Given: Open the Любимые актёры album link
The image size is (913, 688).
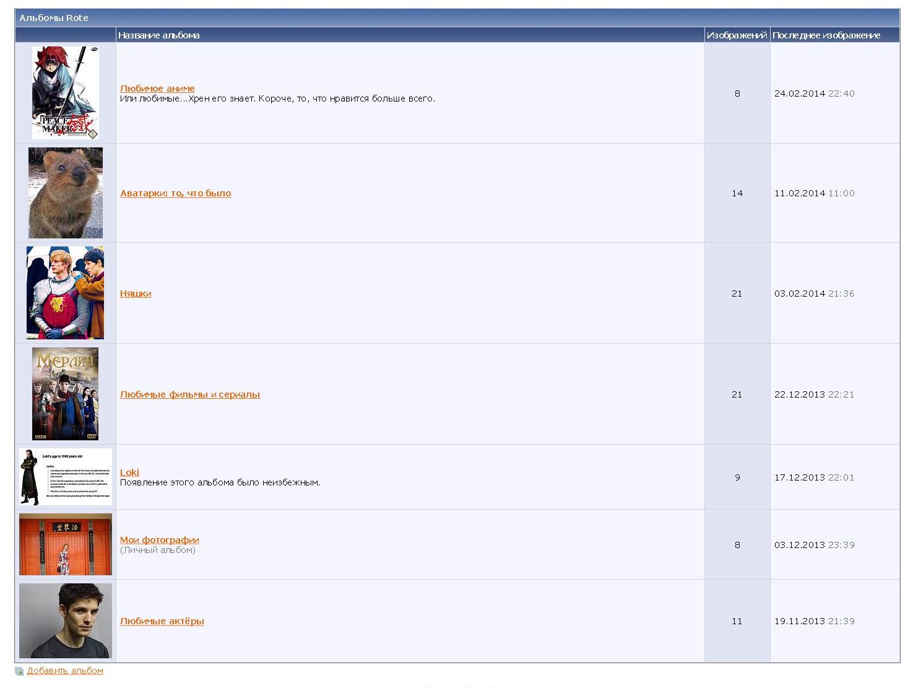Looking at the screenshot, I should 162,621.
